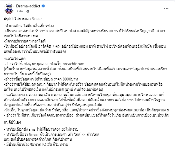Viewport: 175px width, 150px height.
Task: Click the line -มีความรู้ความสามารถไอที
Action: pos(25,41)
